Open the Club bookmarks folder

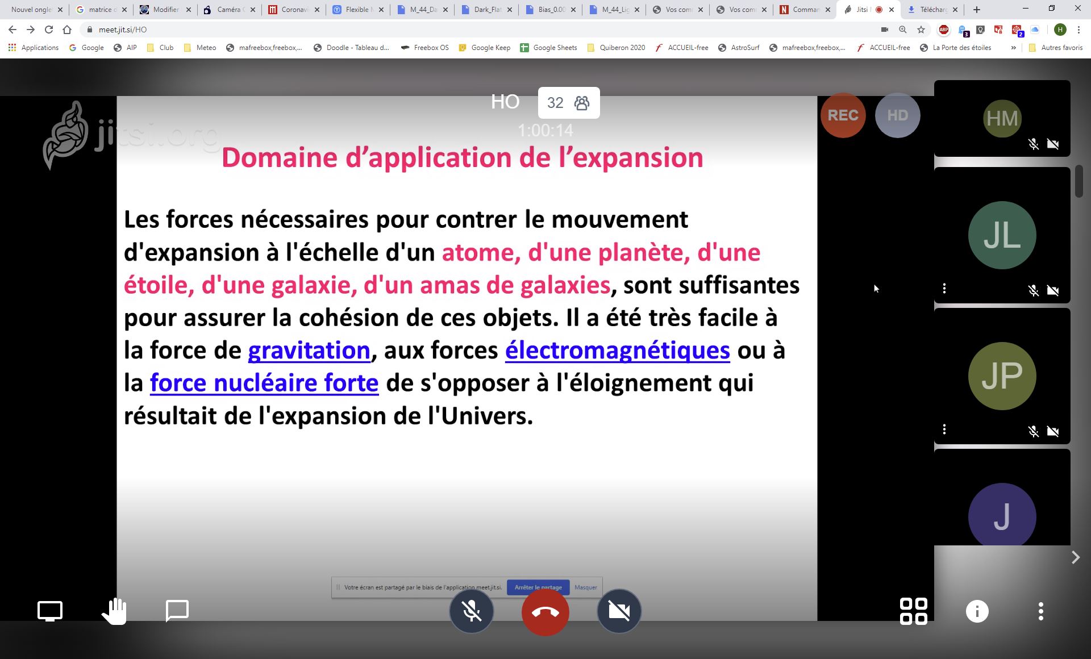click(x=160, y=48)
